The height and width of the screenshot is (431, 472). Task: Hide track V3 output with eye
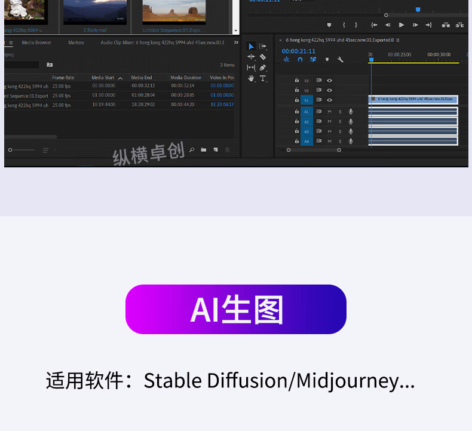pos(329,81)
